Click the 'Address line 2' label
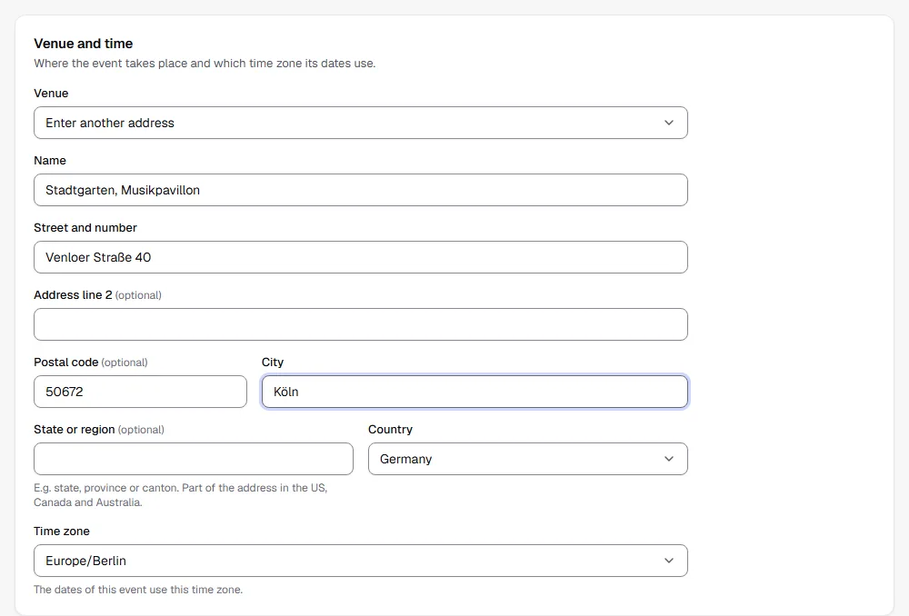 click(73, 295)
